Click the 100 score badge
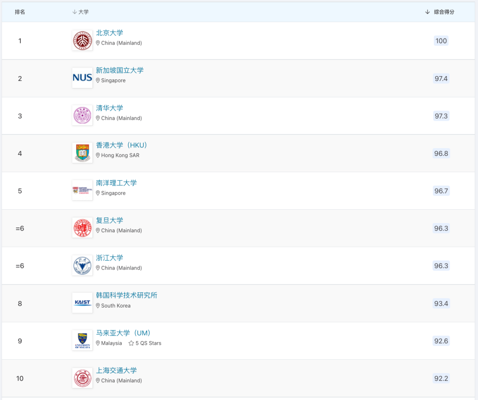478x400 pixels. coord(441,41)
